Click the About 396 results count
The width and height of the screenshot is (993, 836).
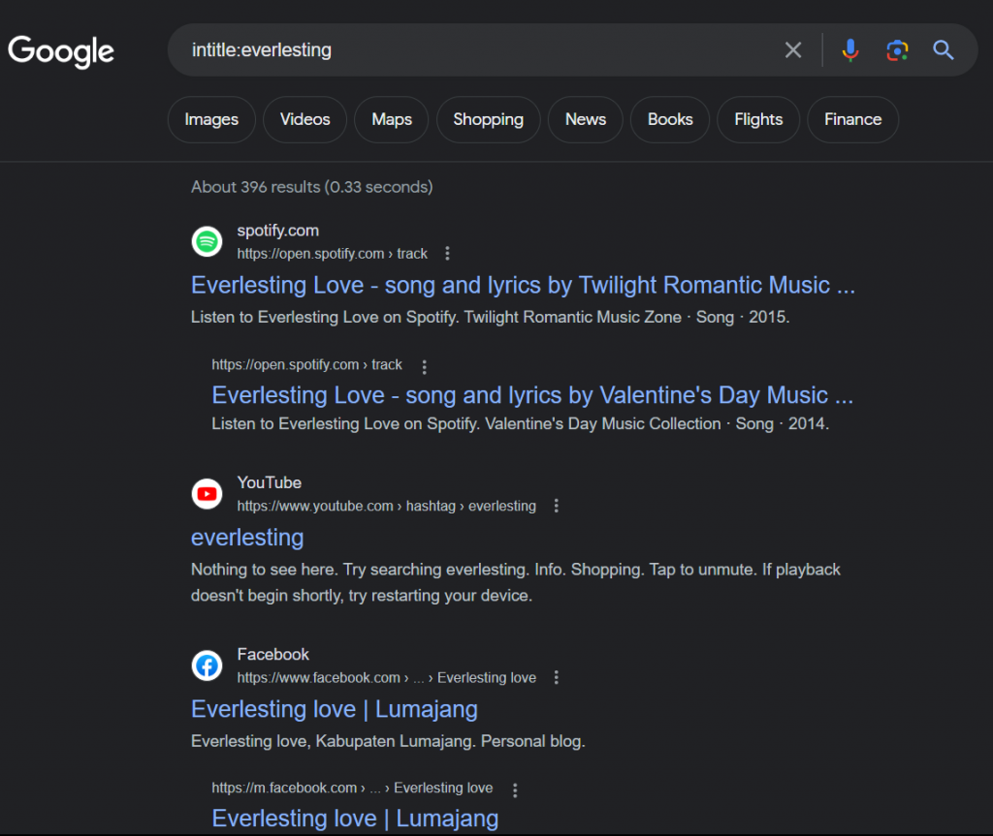pos(312,187)
